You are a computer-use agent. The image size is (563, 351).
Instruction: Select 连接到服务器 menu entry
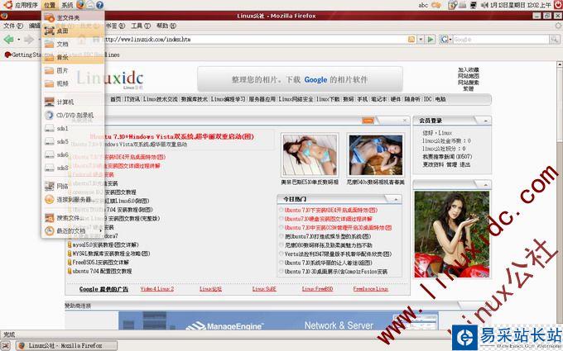pos(73,200)
